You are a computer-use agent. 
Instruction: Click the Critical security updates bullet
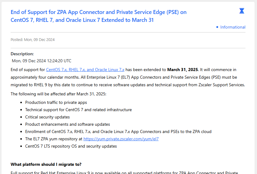pos(47,117)
